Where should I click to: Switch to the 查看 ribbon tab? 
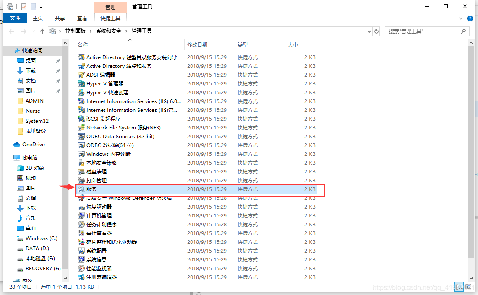point(82,18)
